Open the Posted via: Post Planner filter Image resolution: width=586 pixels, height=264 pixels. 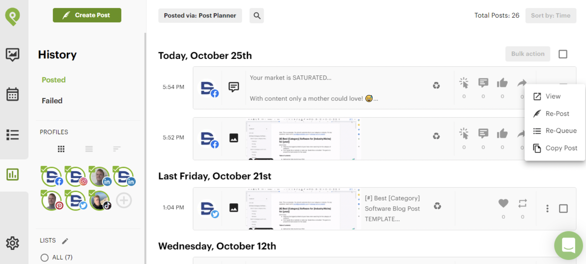coord(200,15)
